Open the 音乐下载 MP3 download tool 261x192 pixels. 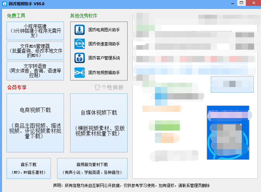point(29,168)
